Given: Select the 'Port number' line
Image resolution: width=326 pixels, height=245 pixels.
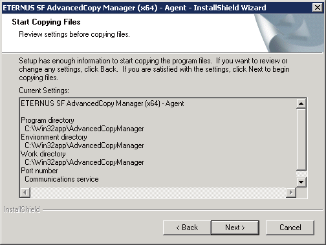Looking at the screenshot, I should (x=39, y=171).
